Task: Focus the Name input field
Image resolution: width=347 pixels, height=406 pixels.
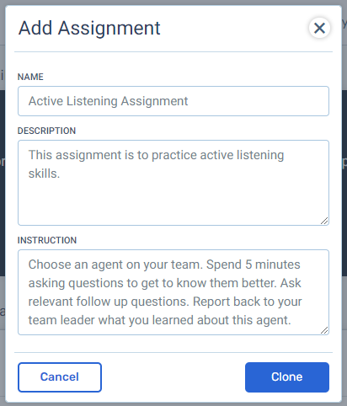Action: click(x=173, y=101)
